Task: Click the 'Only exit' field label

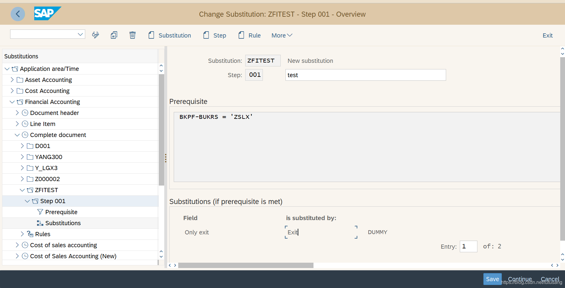Action: [197, 232]
